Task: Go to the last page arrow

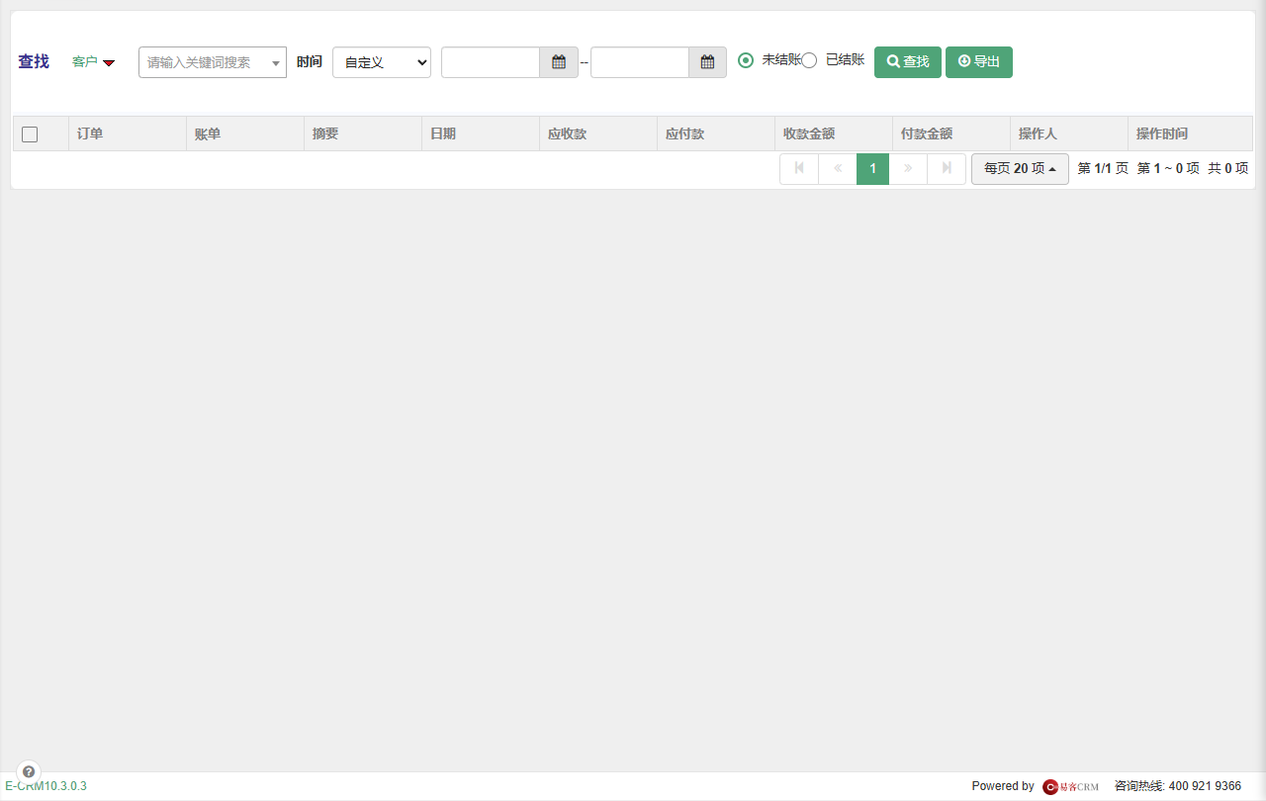Action: pyautogui.click(x=947, y=169)
